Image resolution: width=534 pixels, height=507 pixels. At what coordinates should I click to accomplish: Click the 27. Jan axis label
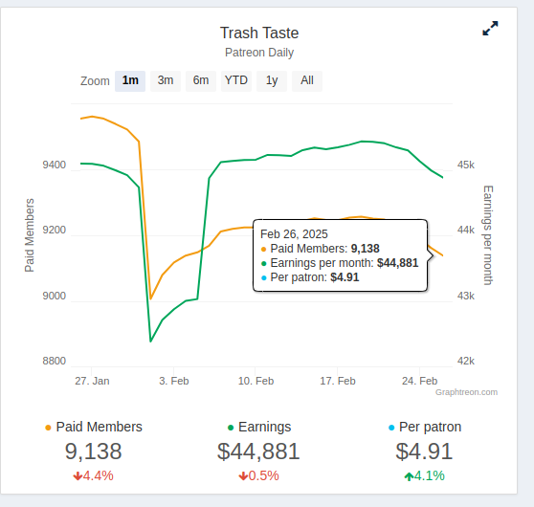(92, 381)
